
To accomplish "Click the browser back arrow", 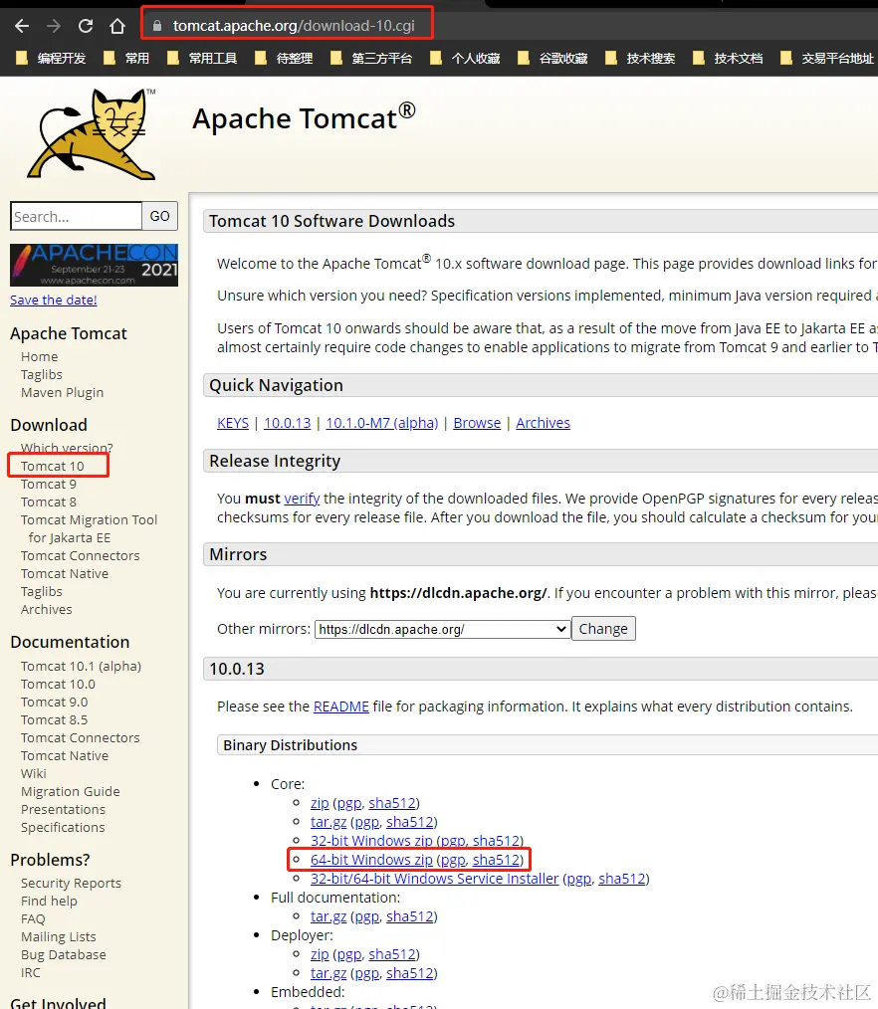I will [x=22, y=26].
